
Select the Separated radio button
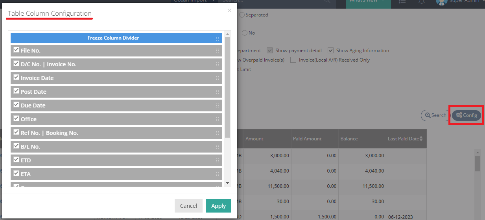click(x=242, y=15)
